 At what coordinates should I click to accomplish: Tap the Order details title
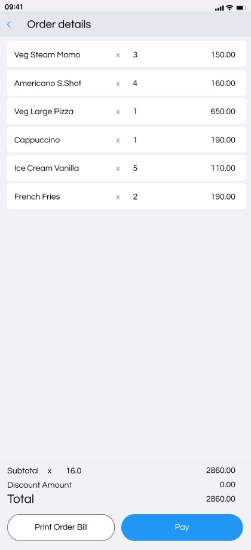[59, 25]
